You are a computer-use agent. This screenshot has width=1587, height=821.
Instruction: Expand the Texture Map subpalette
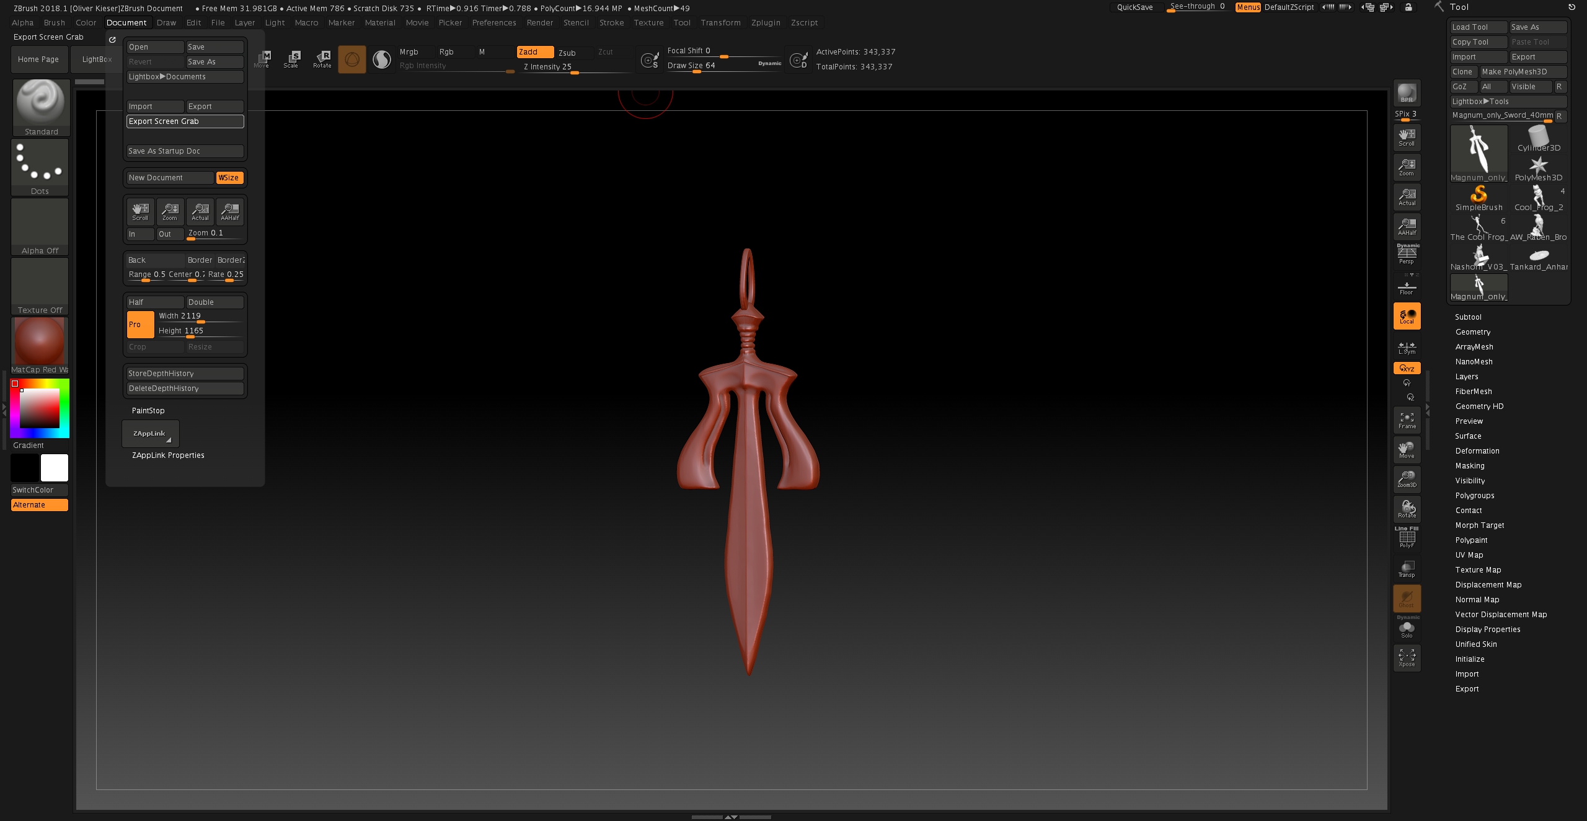click(1478, 570)
